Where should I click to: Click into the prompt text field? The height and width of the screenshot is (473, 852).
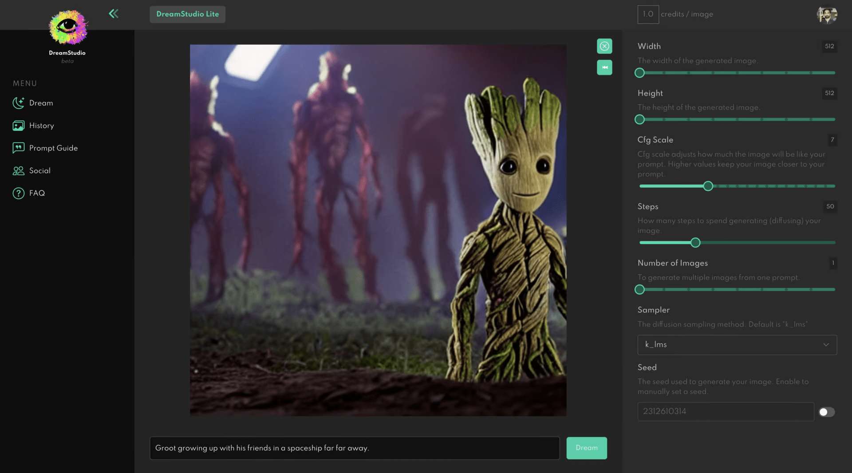pos(354,448)
